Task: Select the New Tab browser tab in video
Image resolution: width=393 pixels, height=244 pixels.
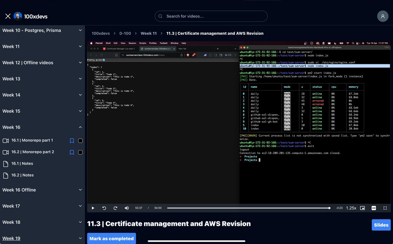Action: pyautogui.click(x=182, y=49)
